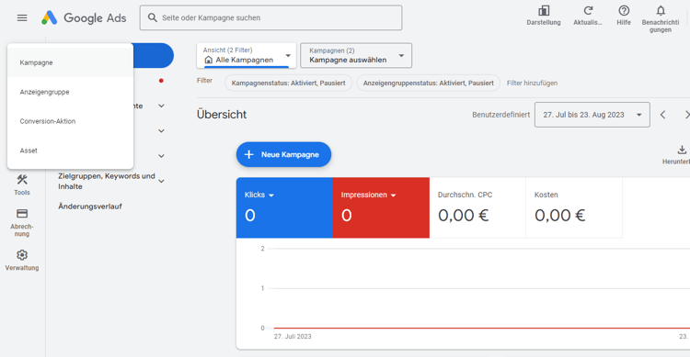Screen dimensions: 690x357
Task: Open the Kampagne auswählen dropdown
Action: point(356,55)
